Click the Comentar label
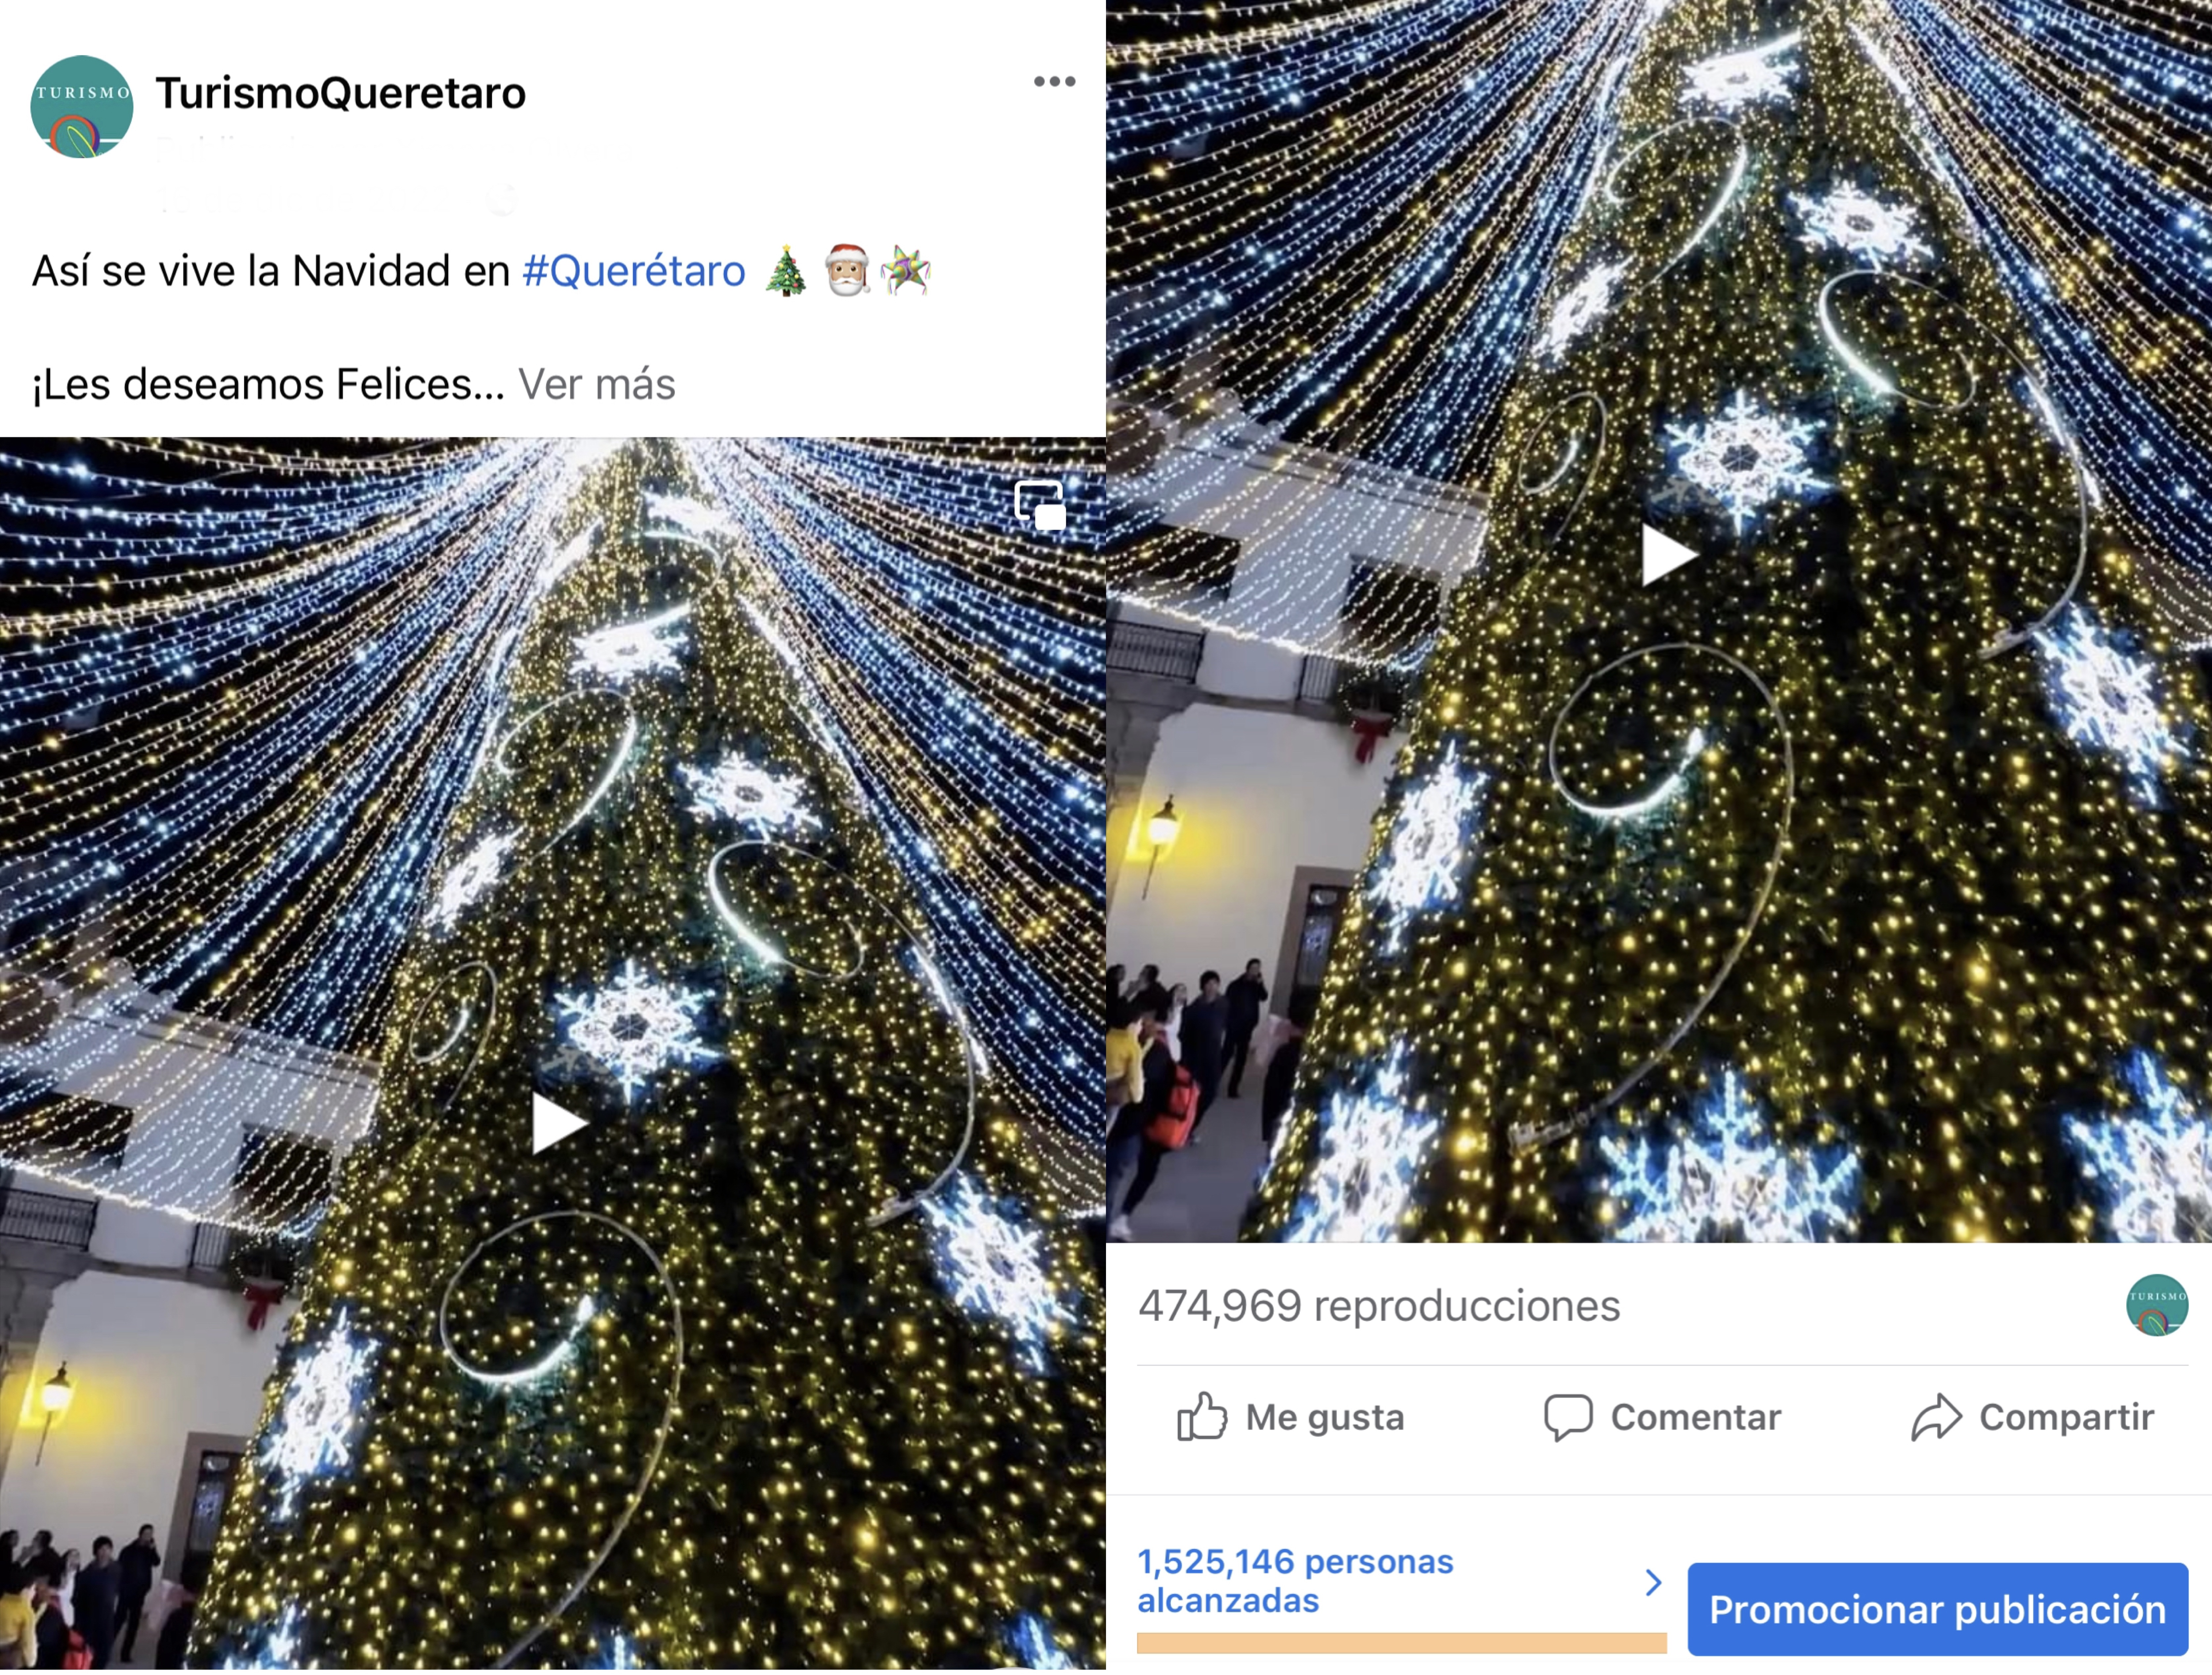2212x1675 pixels. pos(1696,1417)
